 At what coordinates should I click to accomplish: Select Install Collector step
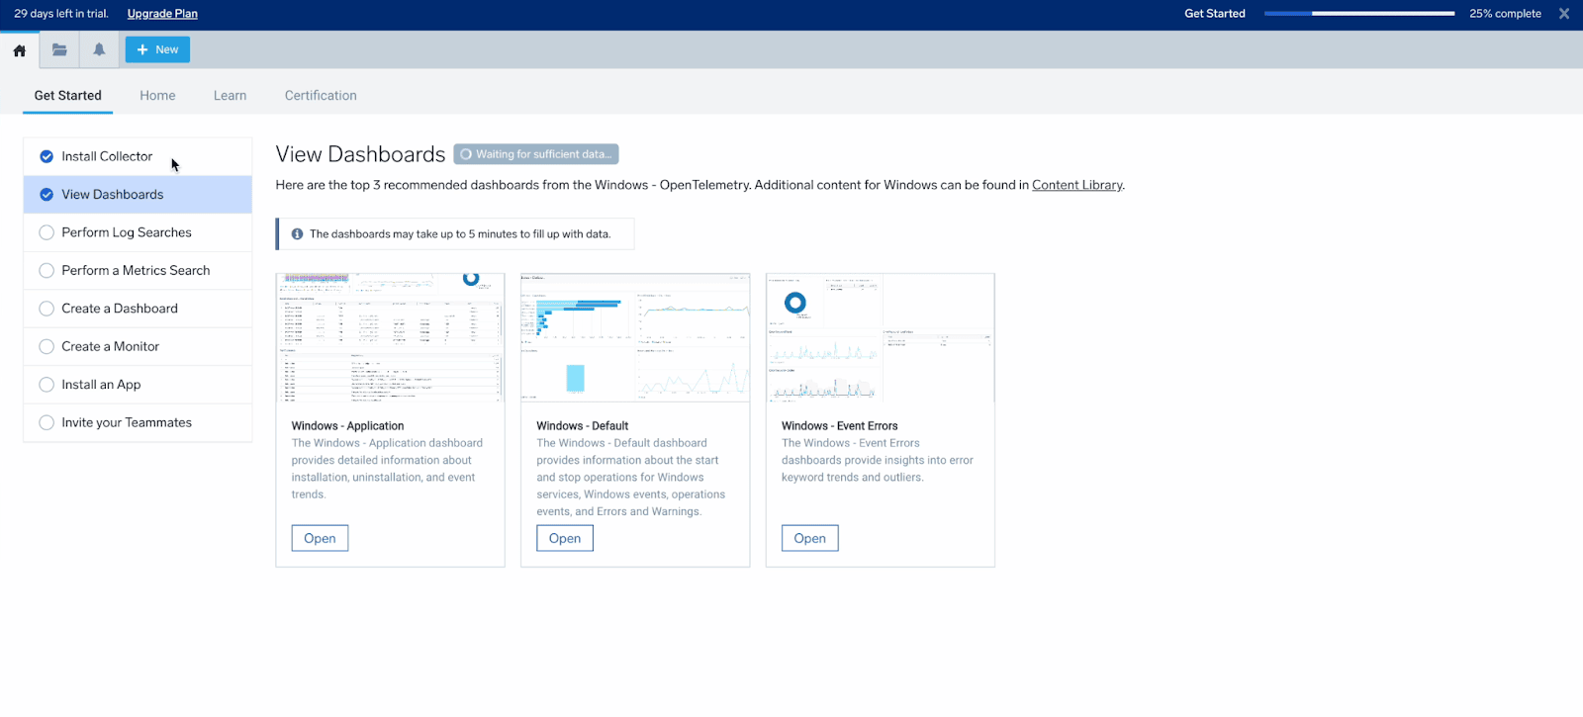point(138,156)
